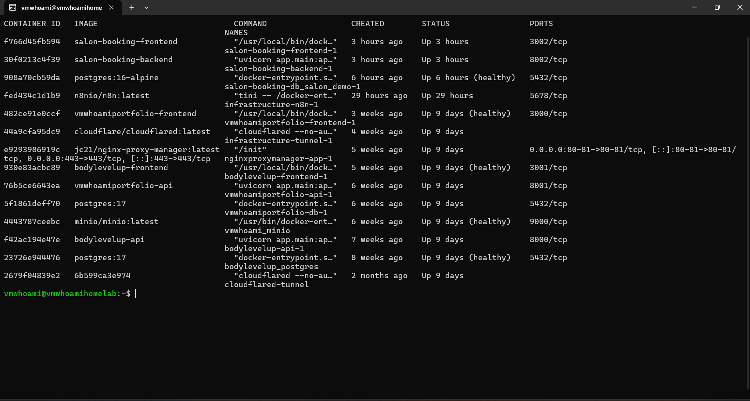Click the "Up 6 hours (healthy)" status
Viewport: 750px width, 401px height.
[468, 77]
